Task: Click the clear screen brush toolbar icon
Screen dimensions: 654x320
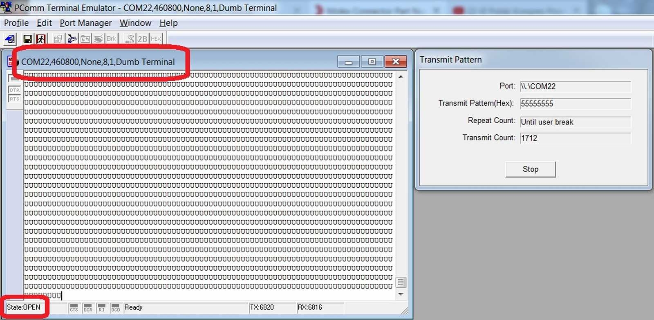Action: 99,39
